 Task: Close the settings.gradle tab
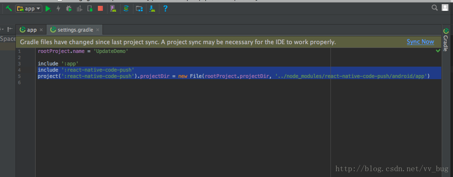click(x=97, y=30)
